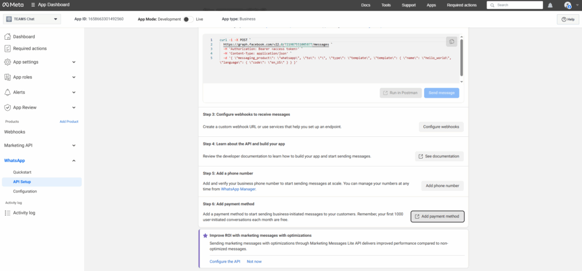Screen dimensions: 582x271
Task: Click the purple star icon
Action: coord(205,235)
